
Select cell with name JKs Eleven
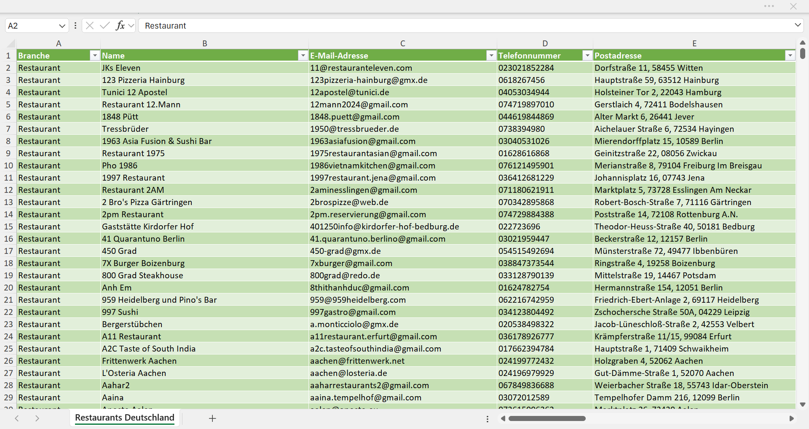[205, 68]
